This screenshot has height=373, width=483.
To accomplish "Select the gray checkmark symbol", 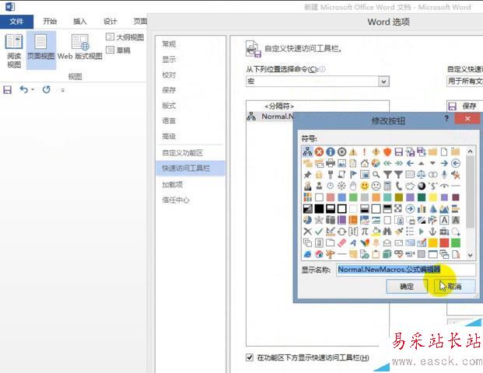I will click(319, 231).
